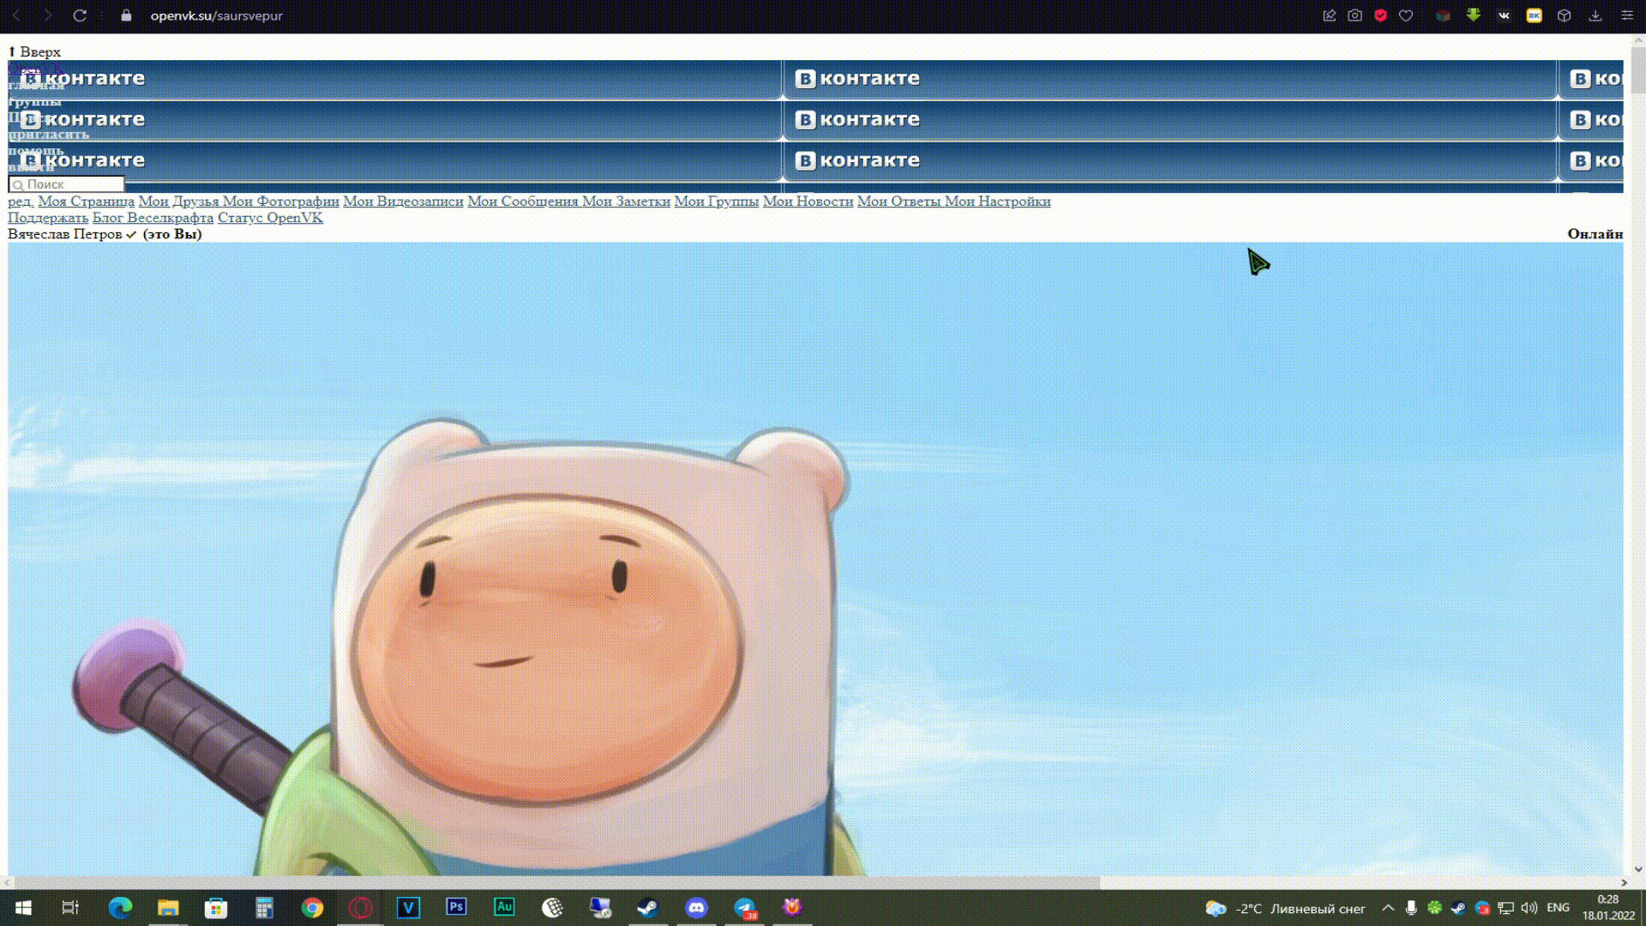Click the Поиск search input field
This screenshot has height=926, width=1646.
[69, 184]
